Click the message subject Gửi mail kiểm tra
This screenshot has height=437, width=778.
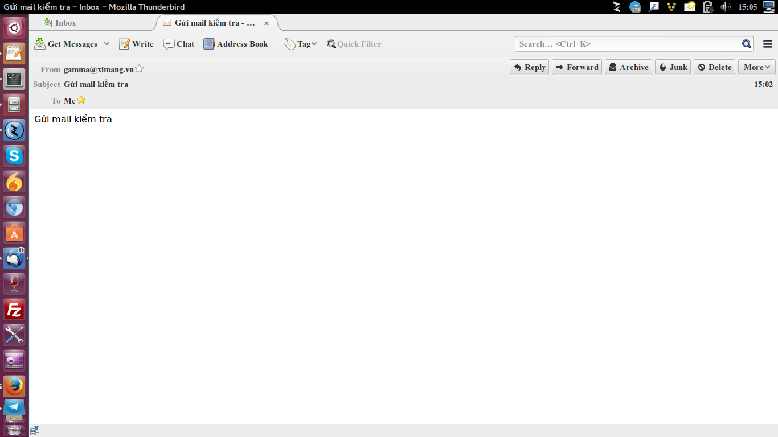point(96,84)
